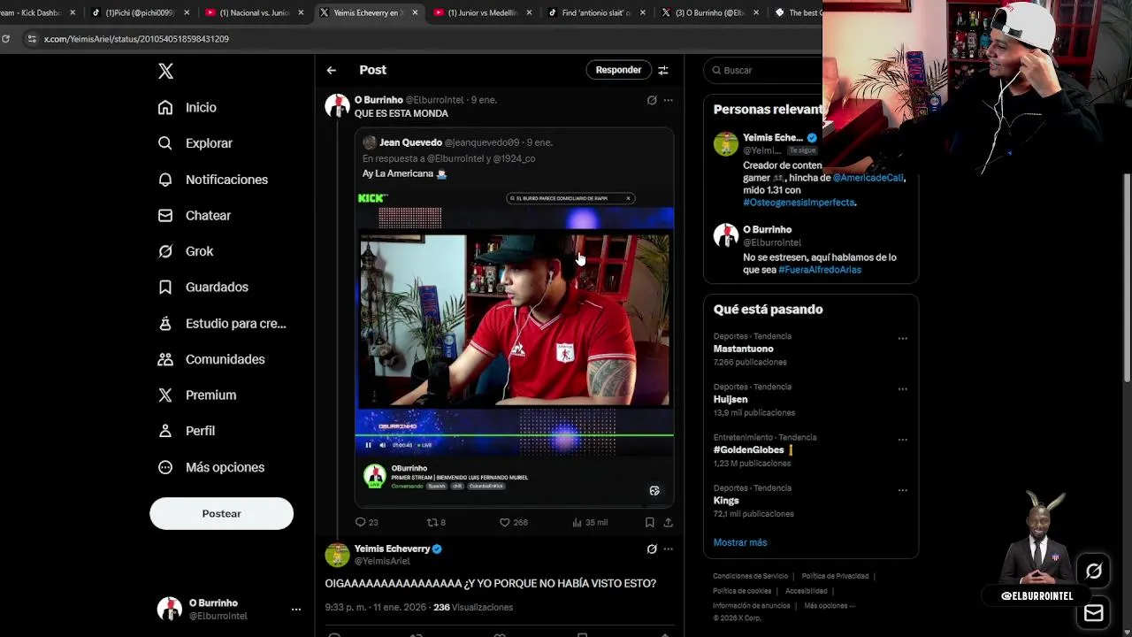The width and height of the screenshot is (1132, 637).
Task: Share the O Burrinho post
Action: coord(668,522)
